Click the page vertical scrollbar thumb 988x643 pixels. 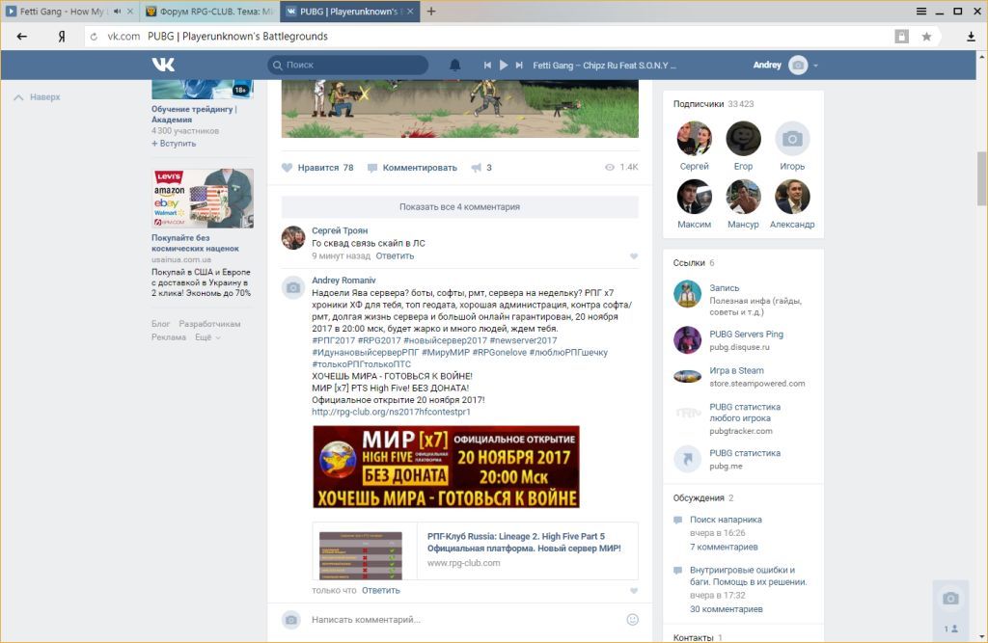pos(981,178)
